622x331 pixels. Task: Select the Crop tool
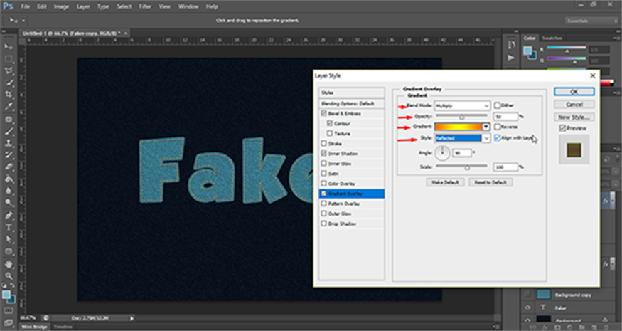pyautogui.click(x=9, y=95)
